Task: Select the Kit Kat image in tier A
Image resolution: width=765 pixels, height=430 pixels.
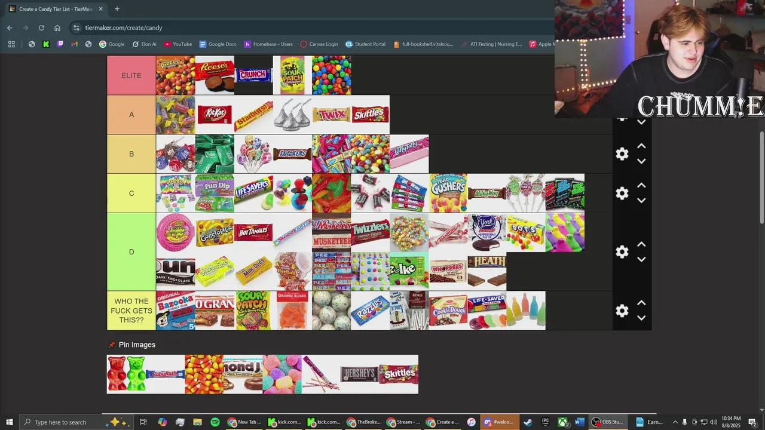Action: [215, 115]
